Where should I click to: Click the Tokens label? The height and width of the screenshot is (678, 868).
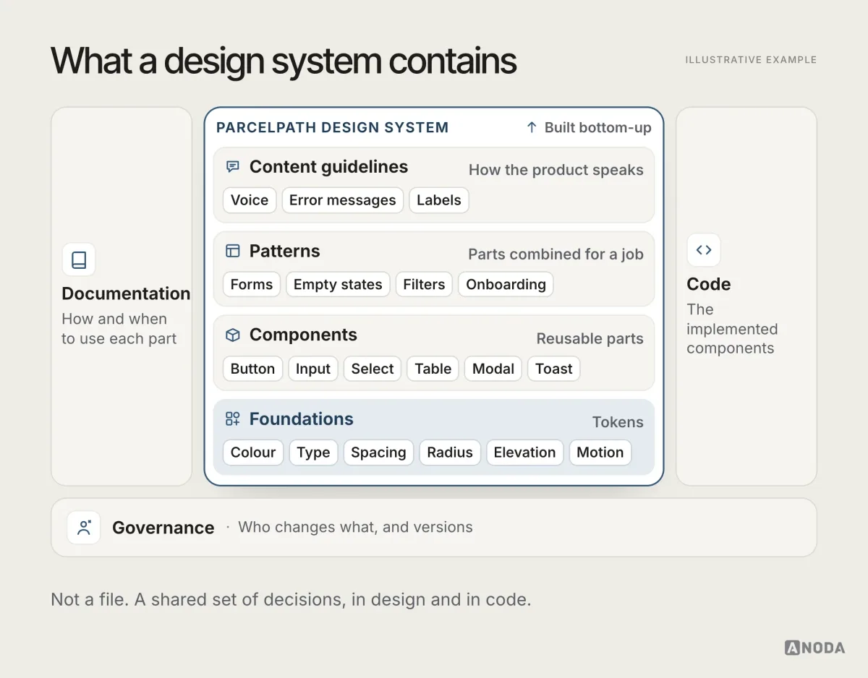click(618, 422)
